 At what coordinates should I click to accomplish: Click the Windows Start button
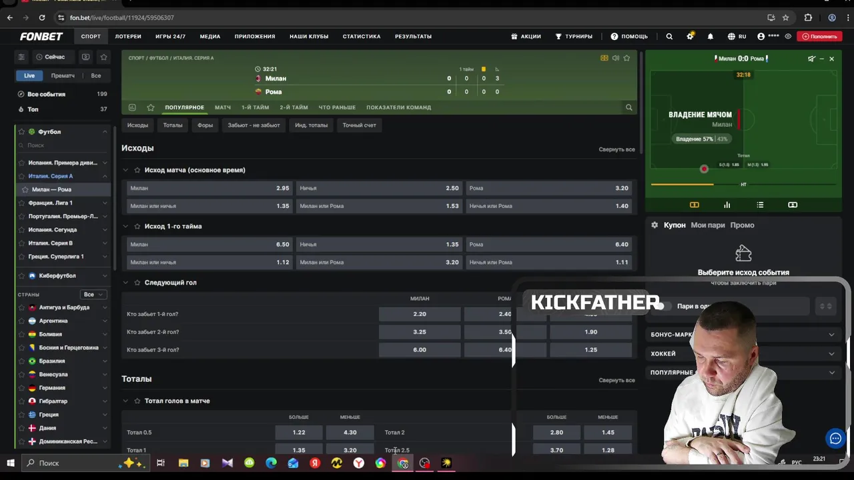click(11, 463)
